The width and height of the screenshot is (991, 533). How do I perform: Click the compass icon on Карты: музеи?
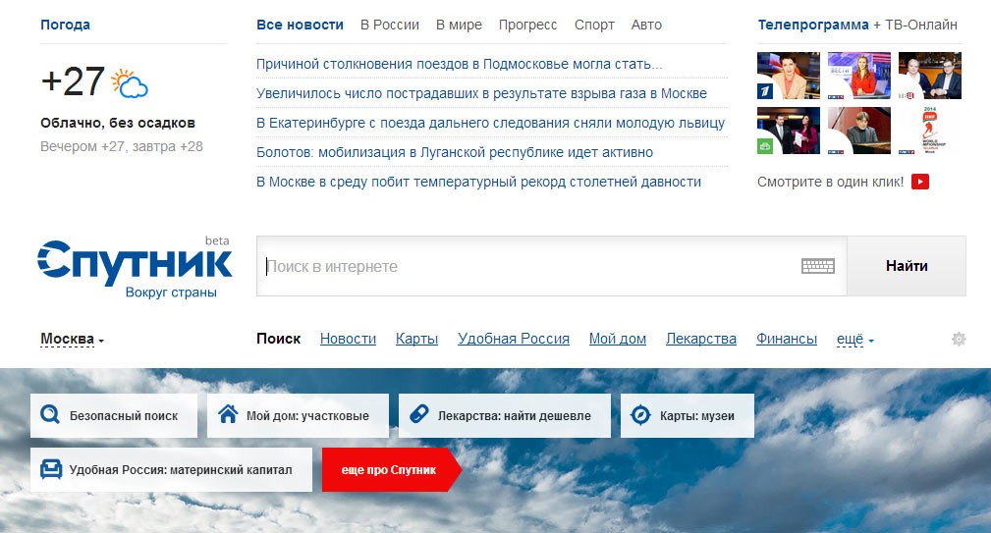pos(641,415)
